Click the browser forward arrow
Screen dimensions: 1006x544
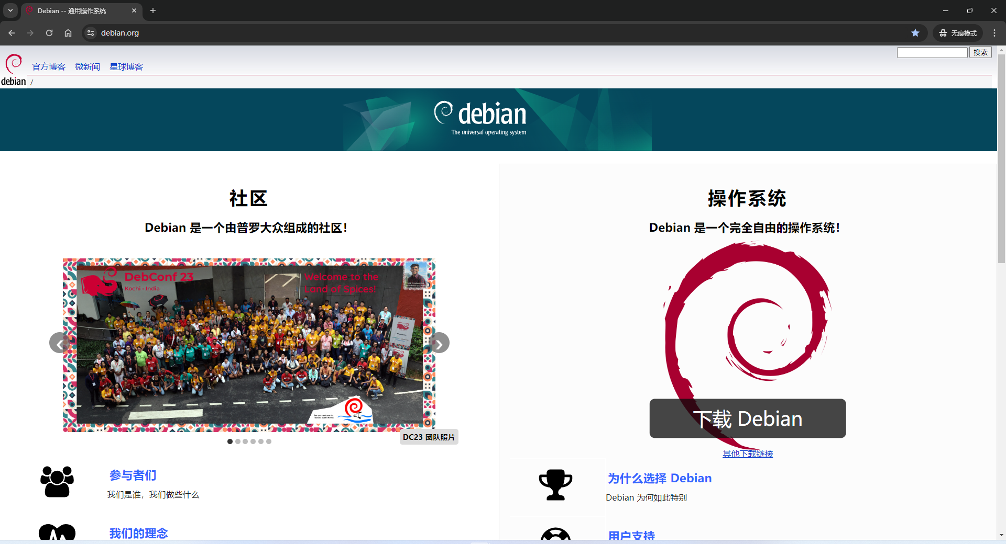[30, 33]
